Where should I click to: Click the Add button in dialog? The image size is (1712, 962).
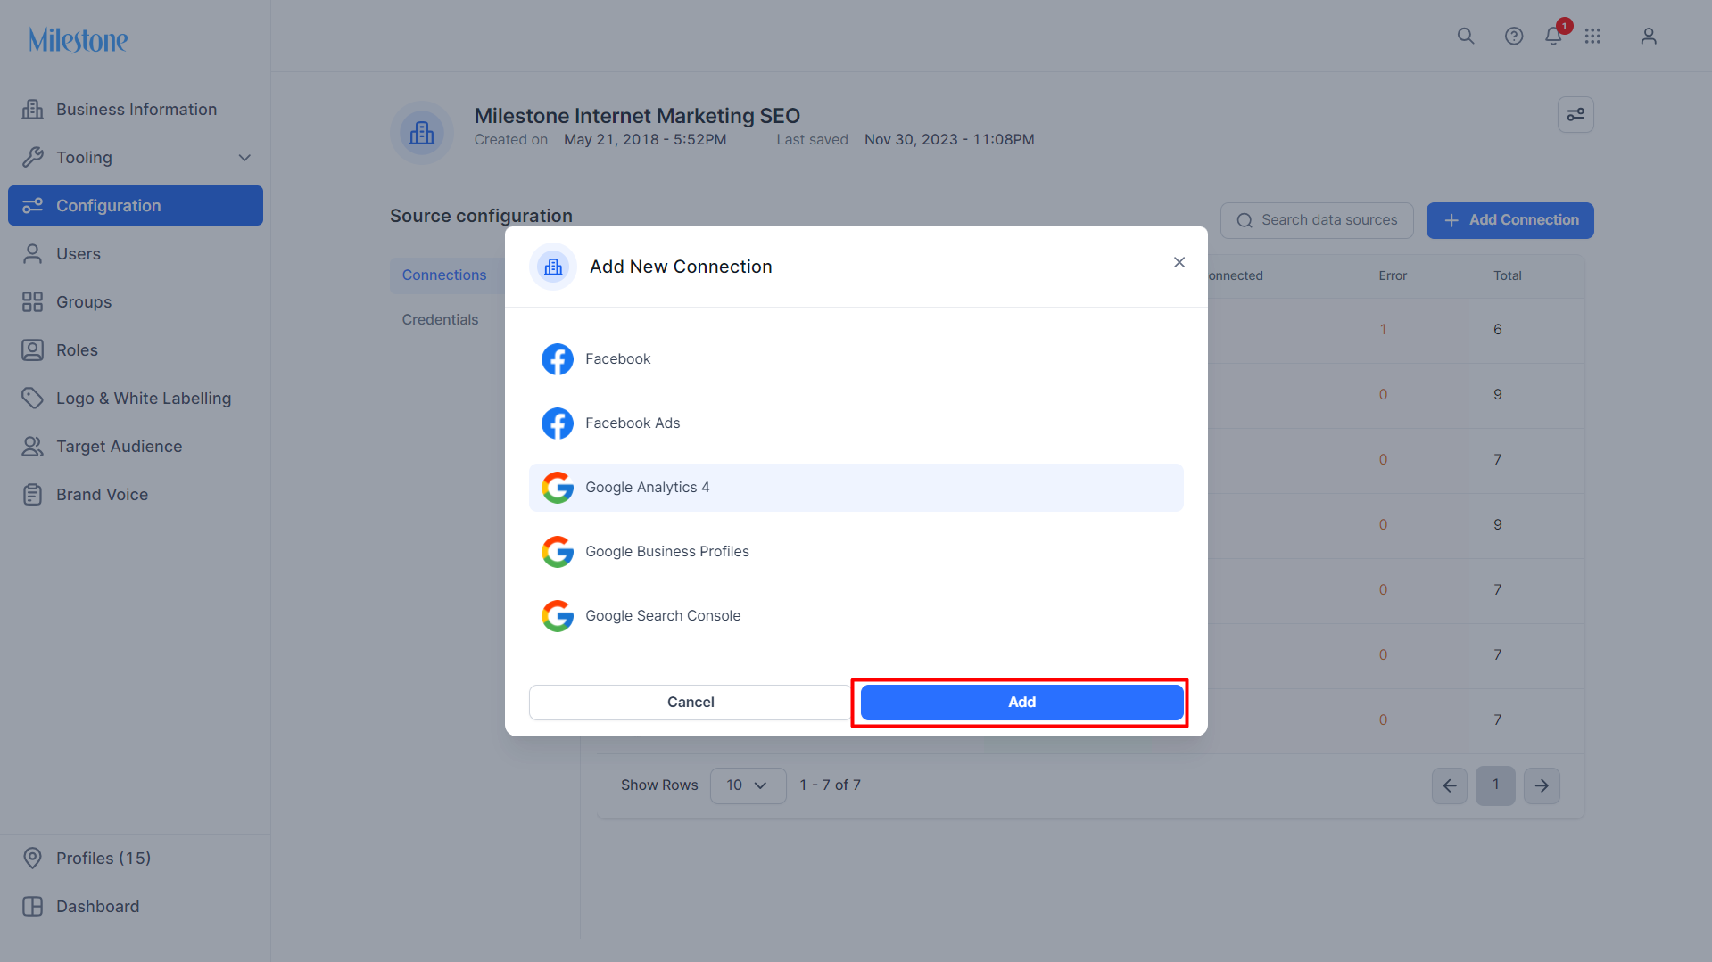pos(1021,703)
